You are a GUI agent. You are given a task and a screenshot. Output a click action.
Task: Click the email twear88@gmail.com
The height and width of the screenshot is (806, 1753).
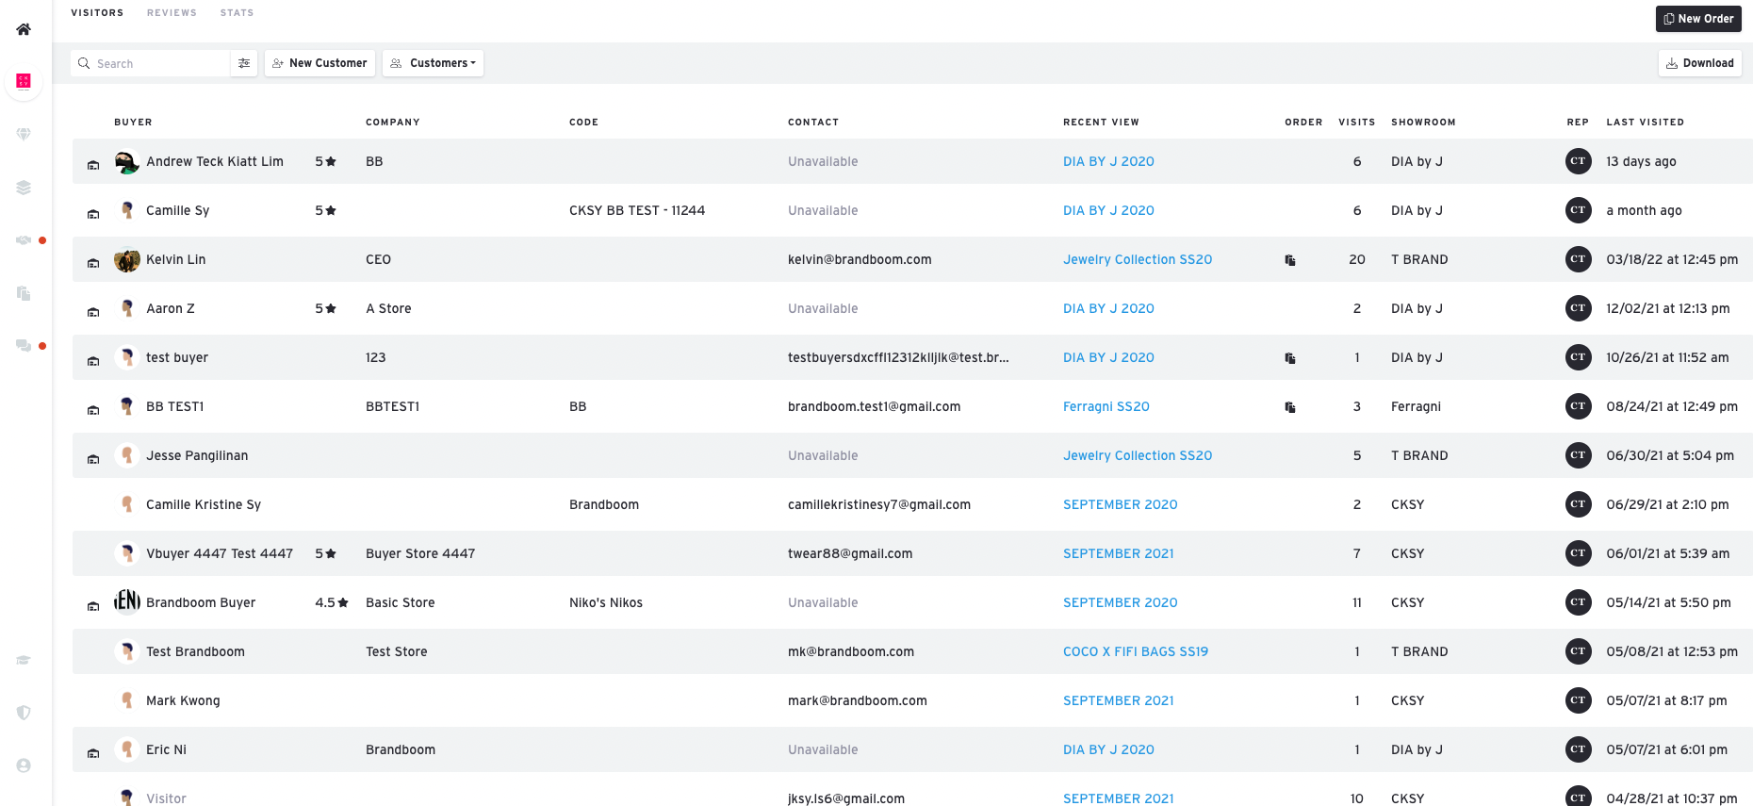(x=850, y=553)
